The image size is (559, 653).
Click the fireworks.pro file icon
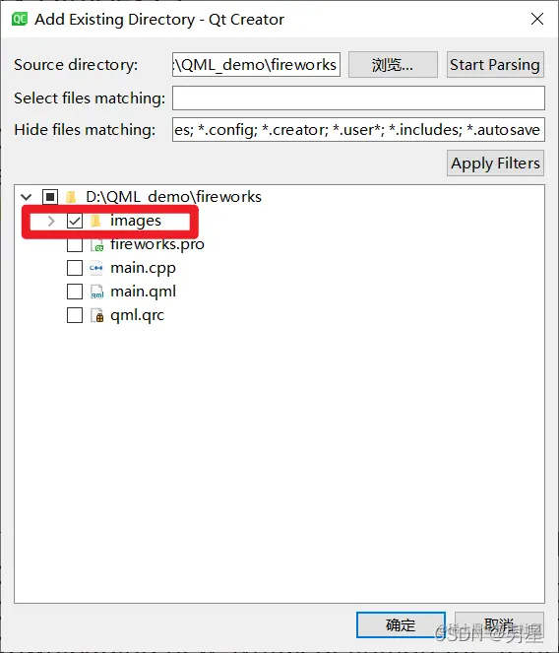(x=96, y=244)
